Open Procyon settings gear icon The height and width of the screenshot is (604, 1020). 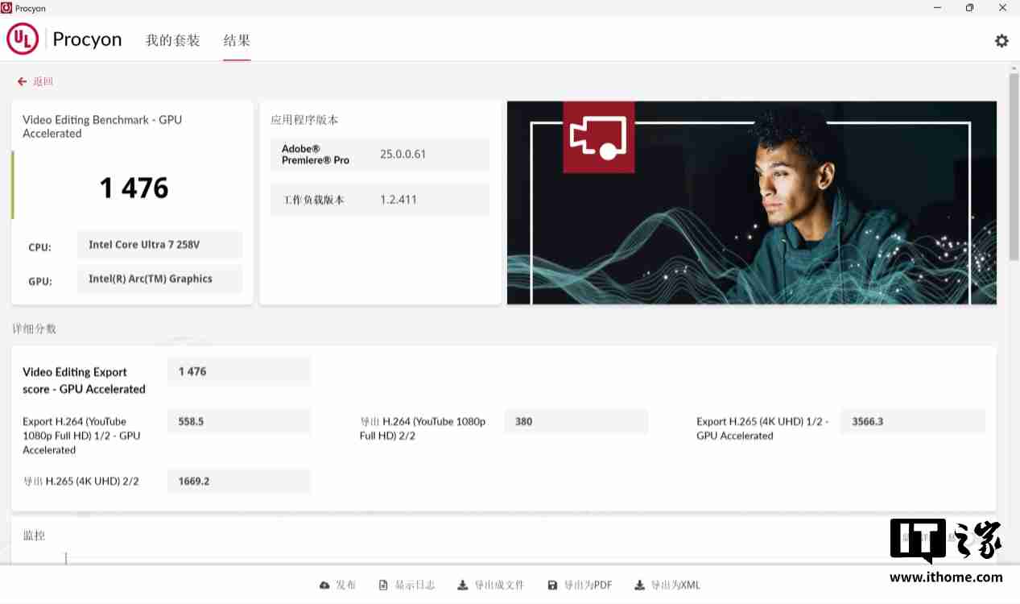point(1001,40)
